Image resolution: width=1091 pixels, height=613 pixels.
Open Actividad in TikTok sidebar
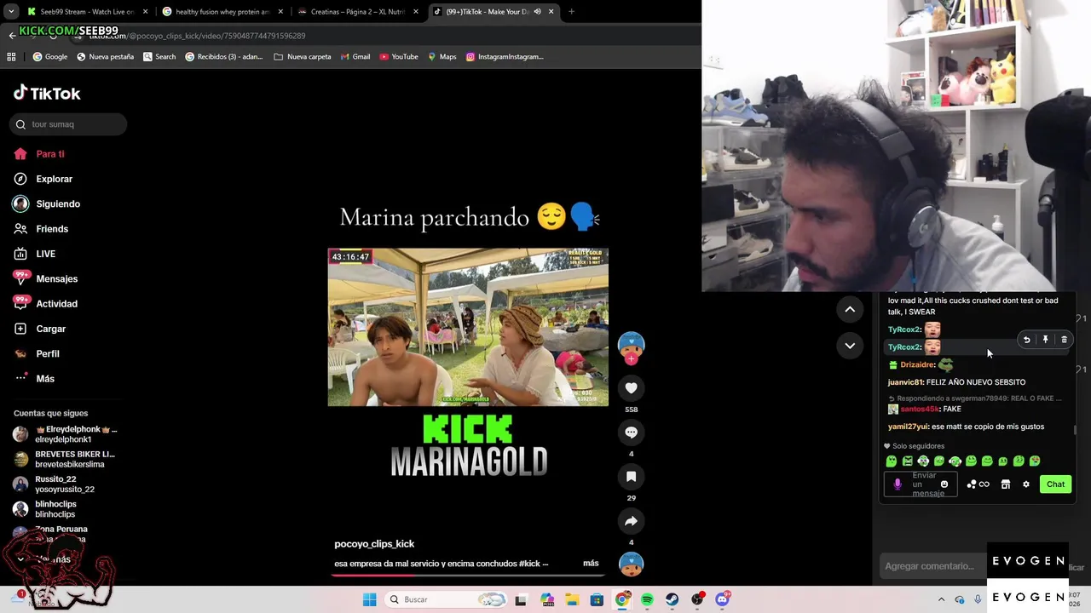point(45,304)
